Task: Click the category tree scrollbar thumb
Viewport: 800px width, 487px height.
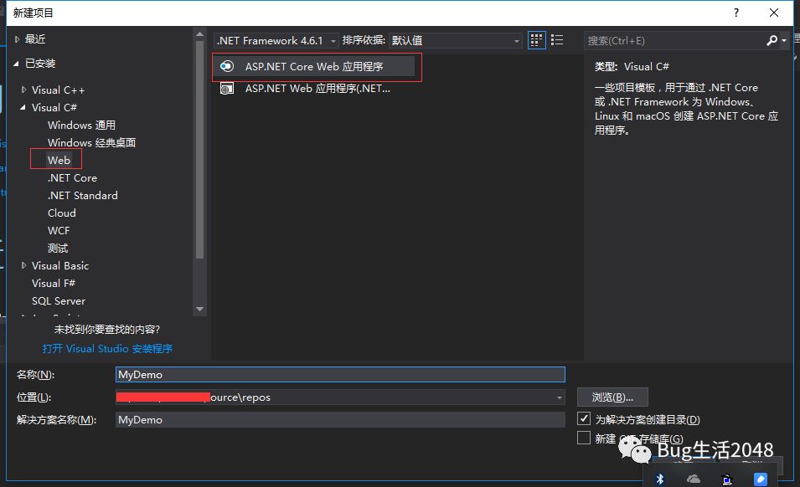Action: coord(199,150)
